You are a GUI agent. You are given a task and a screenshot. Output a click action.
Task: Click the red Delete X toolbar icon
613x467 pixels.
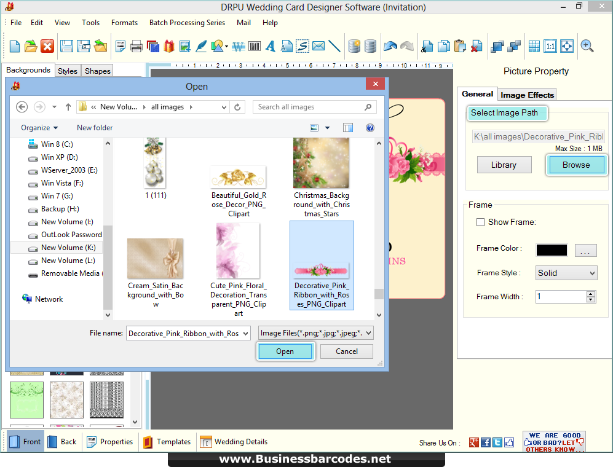click(47, 46)
